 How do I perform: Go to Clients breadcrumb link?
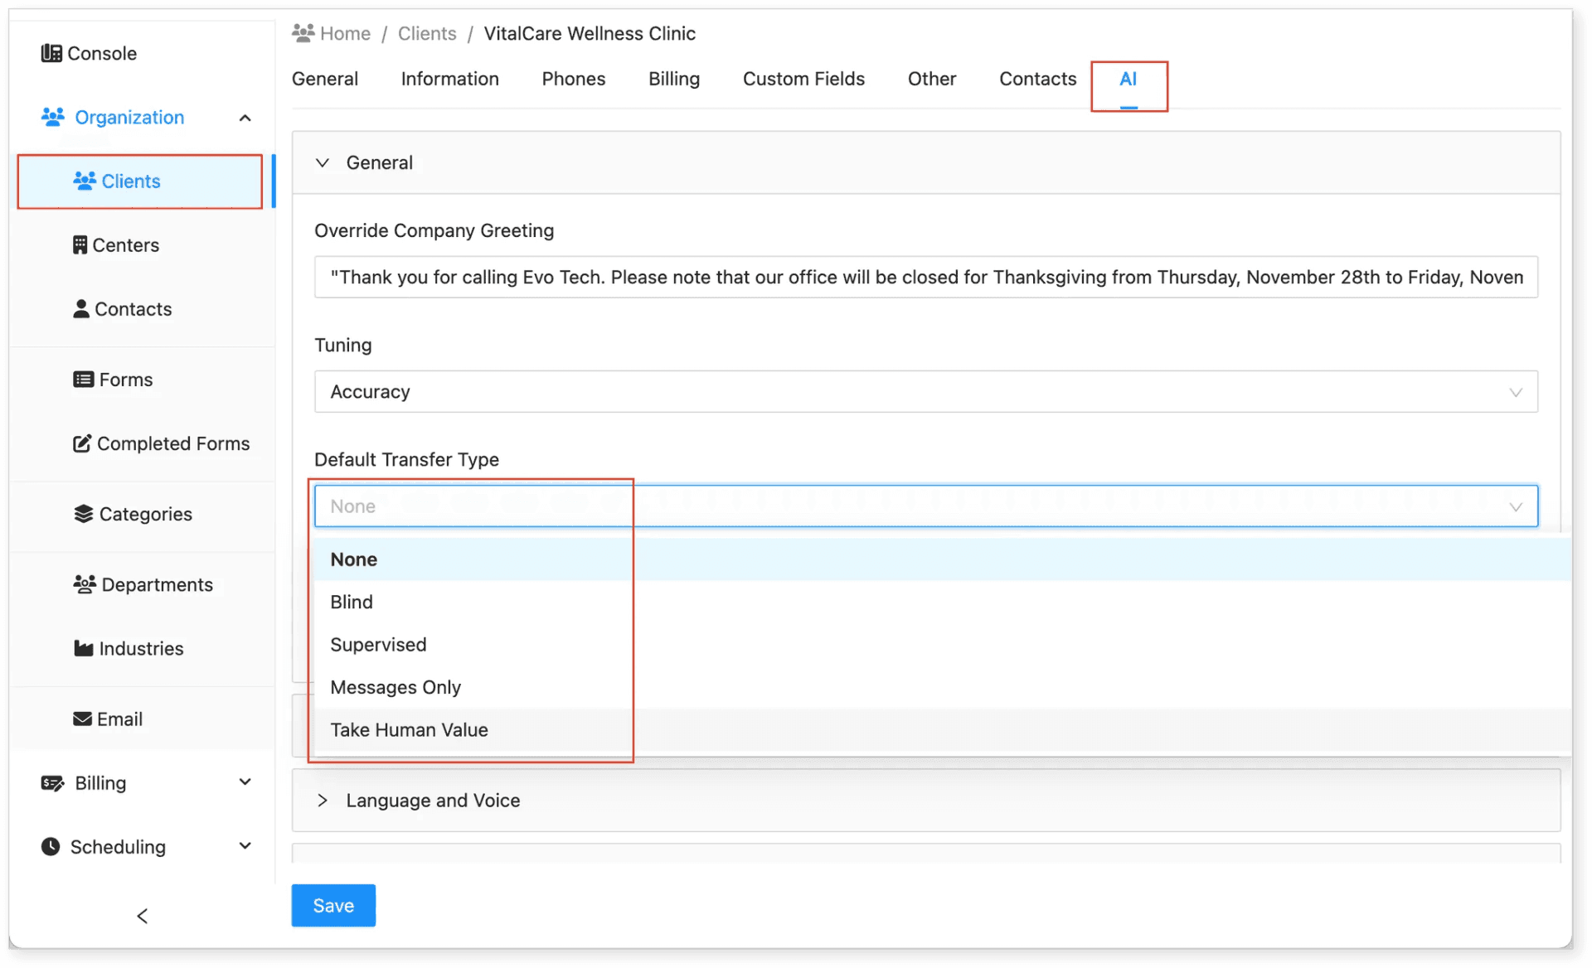pyautogui.click(x=427, y=33)
